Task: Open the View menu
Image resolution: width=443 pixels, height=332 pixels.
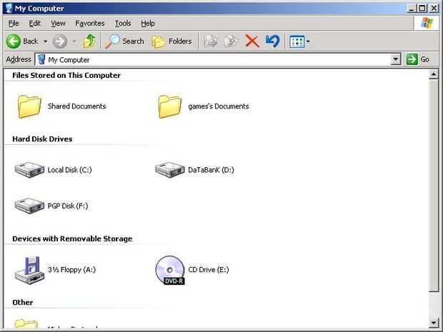Action: [58, 24]
